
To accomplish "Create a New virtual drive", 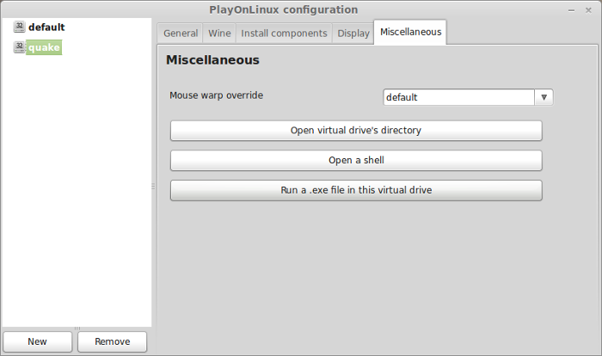I will point(38,341).
